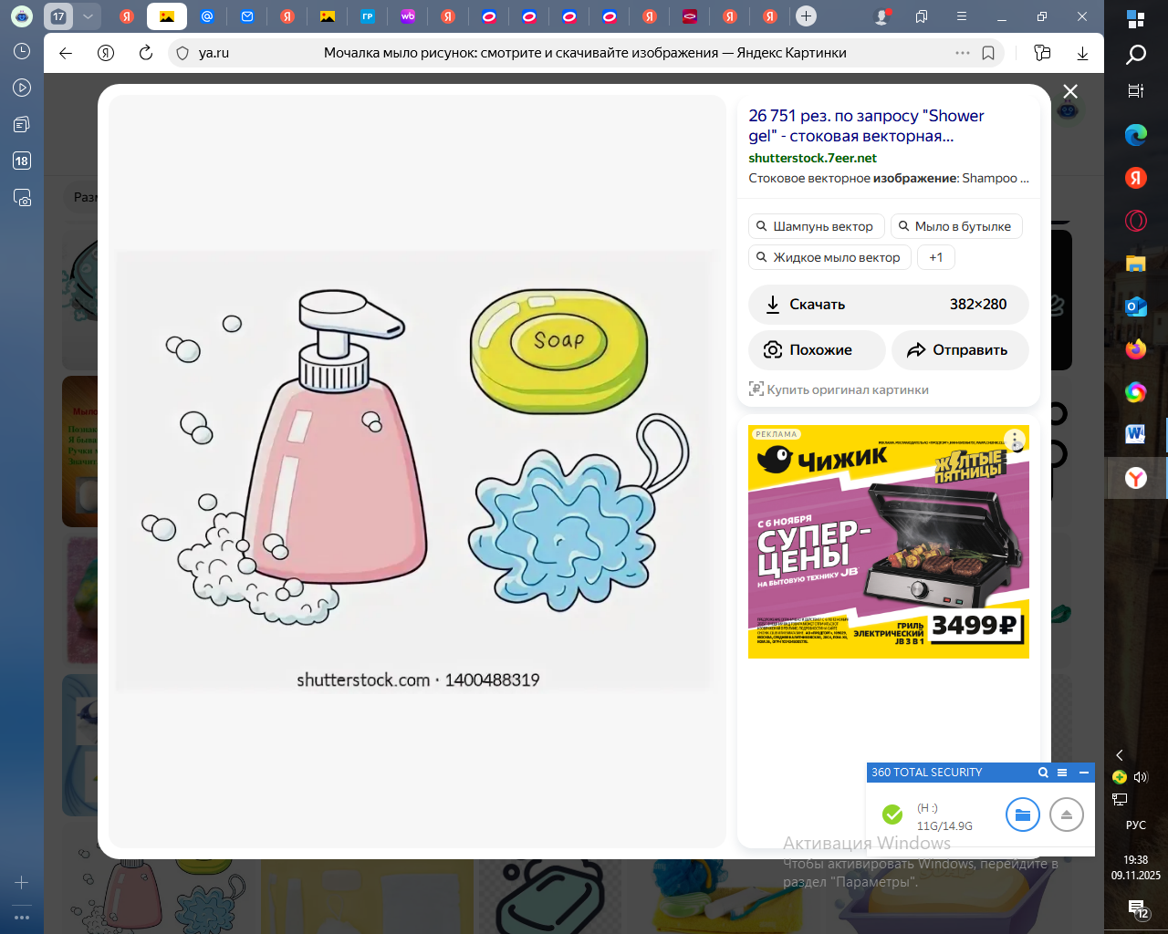Open the ad options three-dot menu
The image size is (1168, 934).
[x=1015, y=441]
